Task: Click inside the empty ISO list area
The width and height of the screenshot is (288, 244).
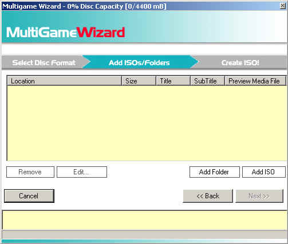Action: coord(147,123)
